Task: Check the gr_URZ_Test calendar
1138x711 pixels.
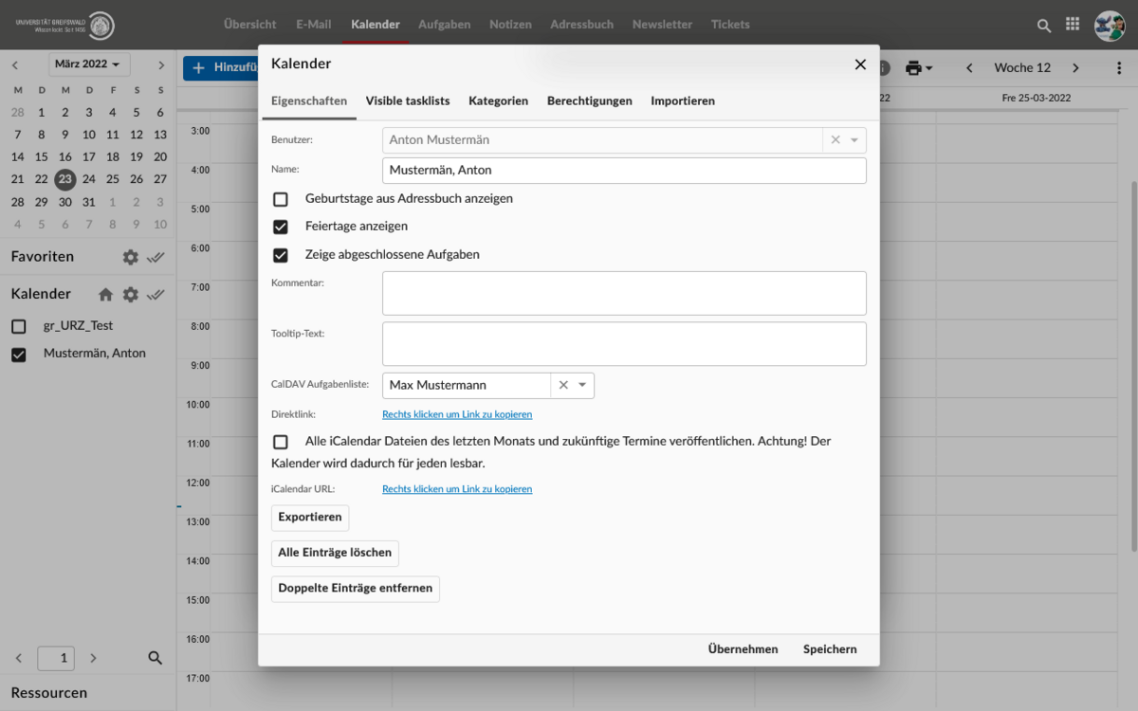Action: [x=19, y=326]
